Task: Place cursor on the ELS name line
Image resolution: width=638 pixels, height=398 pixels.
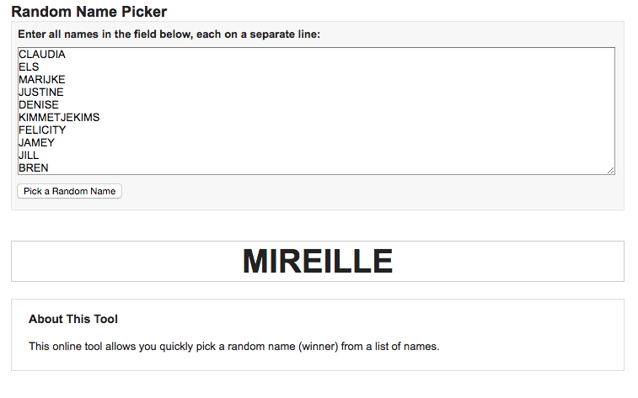Action: click(29, 67)
